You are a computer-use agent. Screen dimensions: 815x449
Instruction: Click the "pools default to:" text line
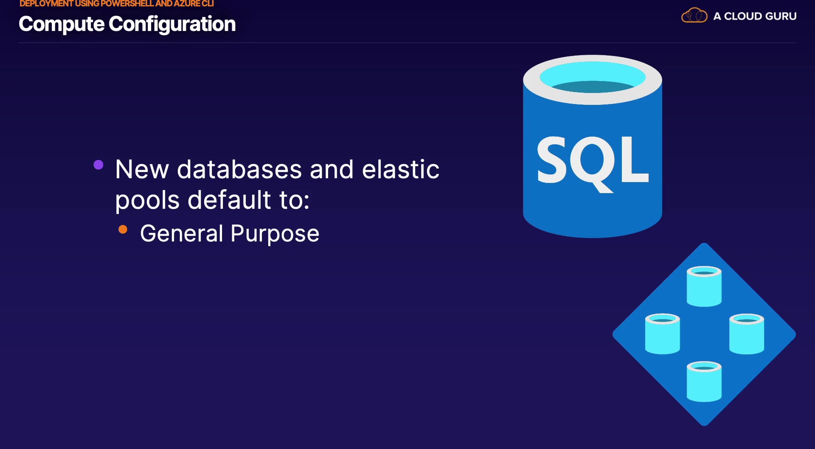tap(212, 200)
